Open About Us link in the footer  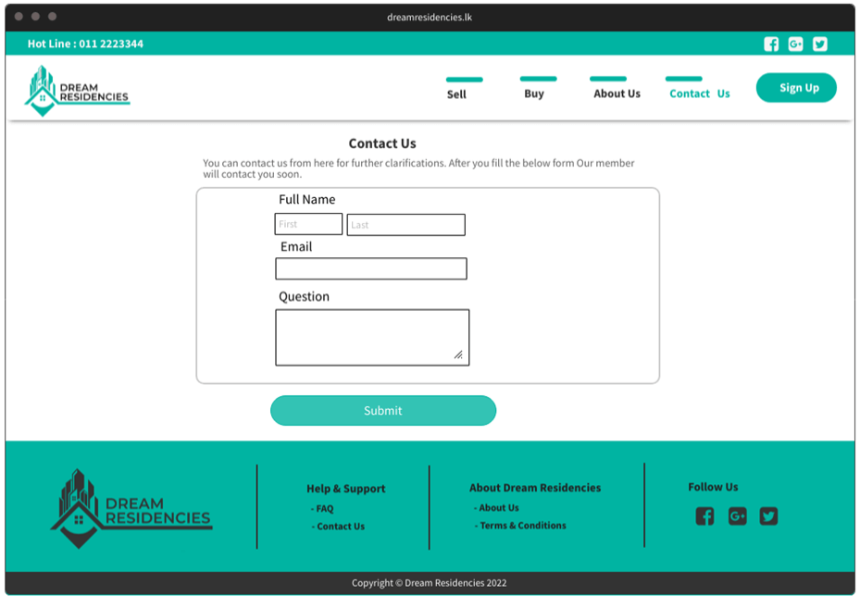[x=497, y=508]
